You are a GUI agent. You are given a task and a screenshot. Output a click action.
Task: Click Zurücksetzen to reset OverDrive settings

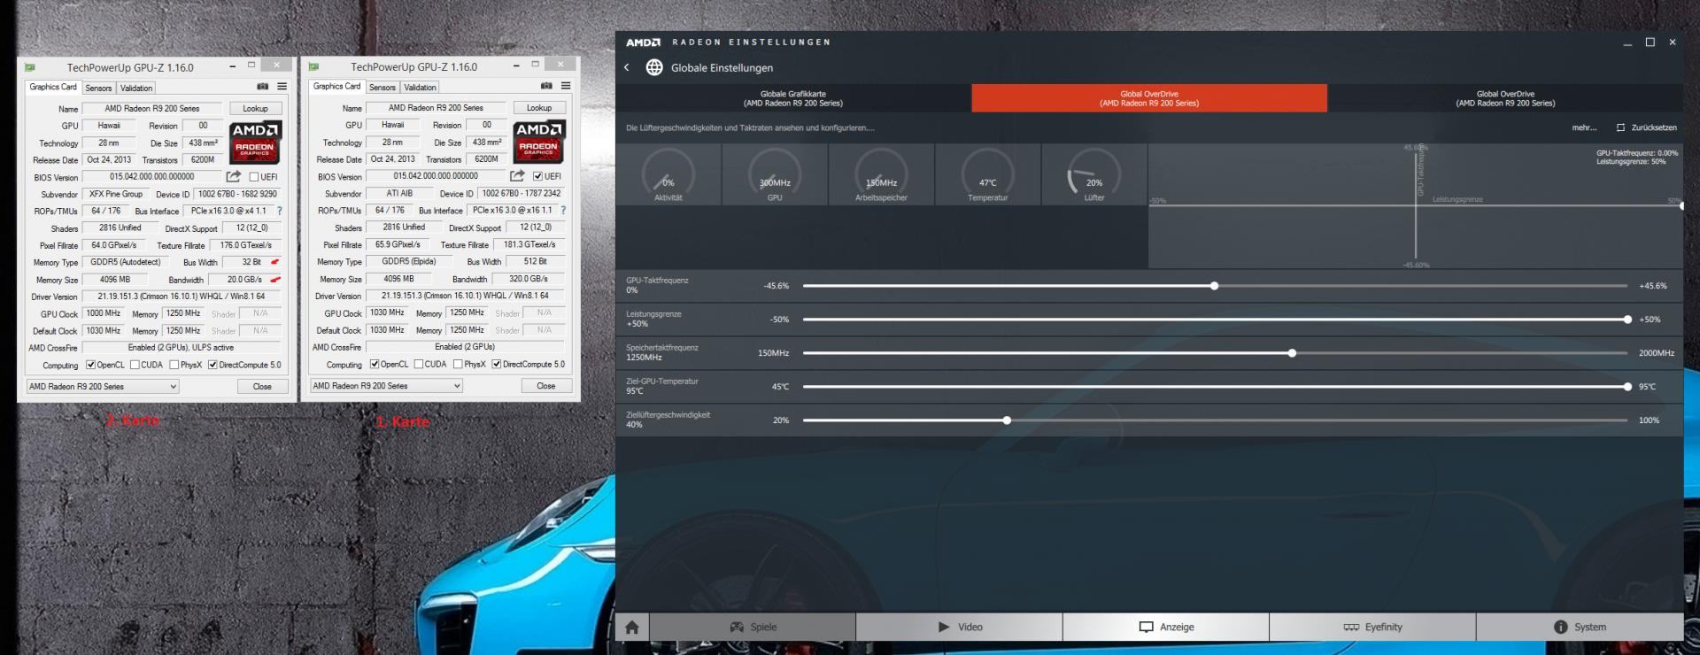coord(1646,127)
